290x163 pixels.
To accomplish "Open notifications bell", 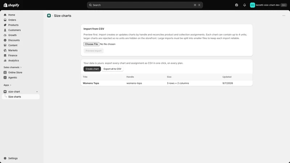I will 244,5.
